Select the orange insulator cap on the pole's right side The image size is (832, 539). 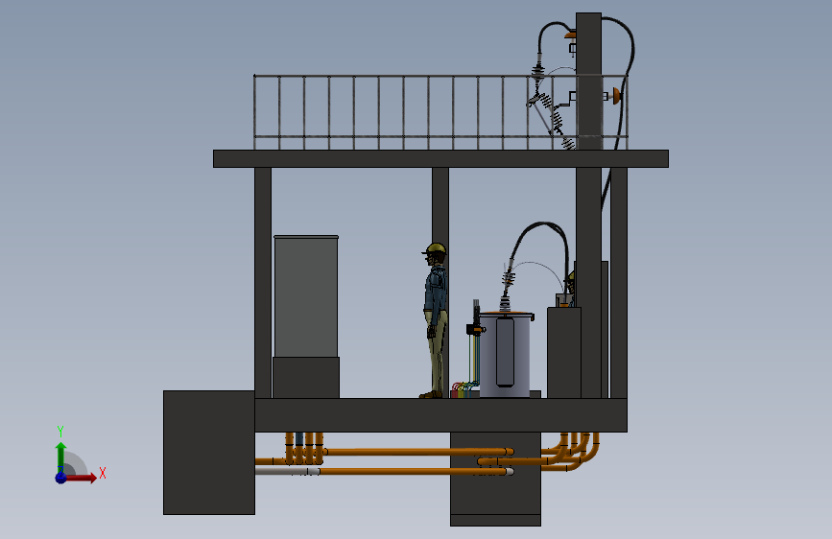point(617,96)
